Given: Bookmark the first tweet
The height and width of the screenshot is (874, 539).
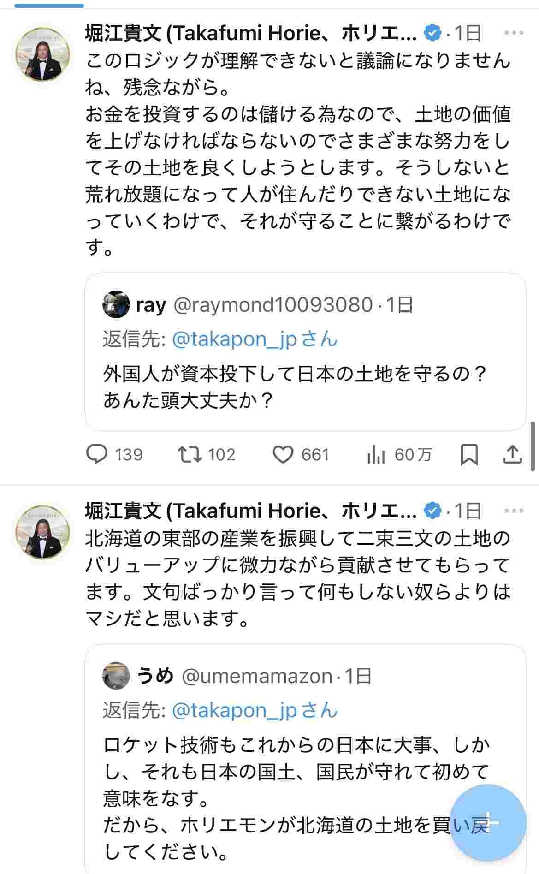Looking at the screenshot, I should pos(469,454).
